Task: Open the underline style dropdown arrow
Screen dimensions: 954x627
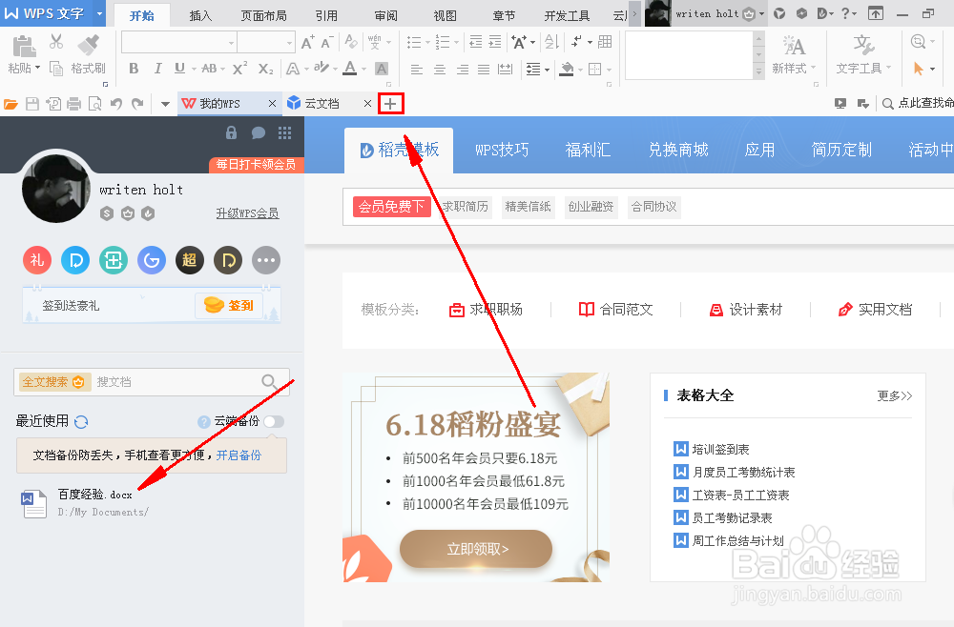Action: coord(194,70)
